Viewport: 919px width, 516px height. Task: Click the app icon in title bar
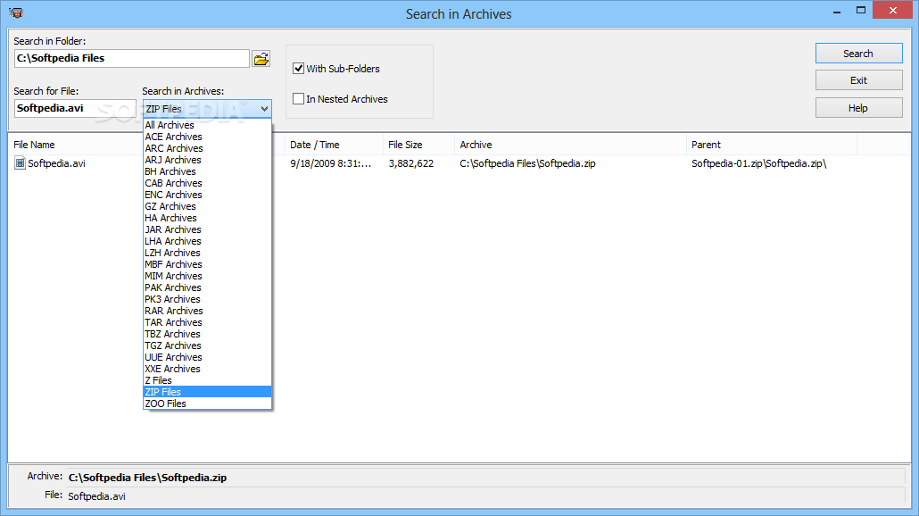[x=16, y=12]
